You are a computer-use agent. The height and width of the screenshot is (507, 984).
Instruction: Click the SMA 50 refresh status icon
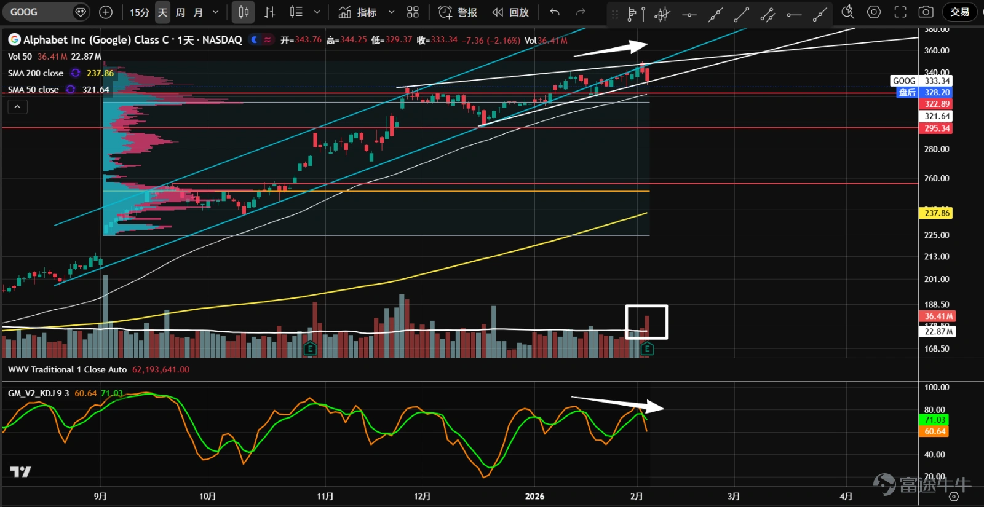(71, 90)
